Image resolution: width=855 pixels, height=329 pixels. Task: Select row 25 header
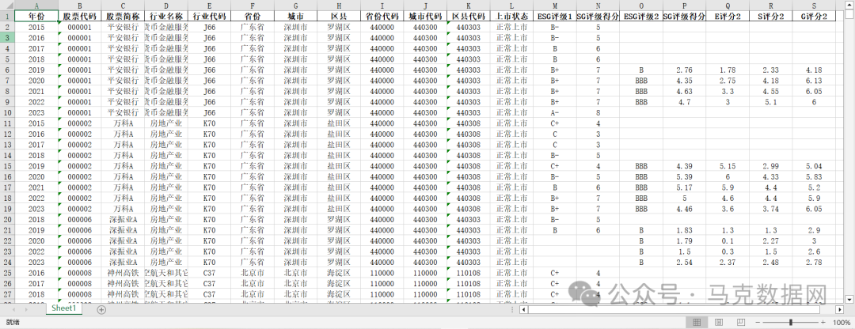7,273
